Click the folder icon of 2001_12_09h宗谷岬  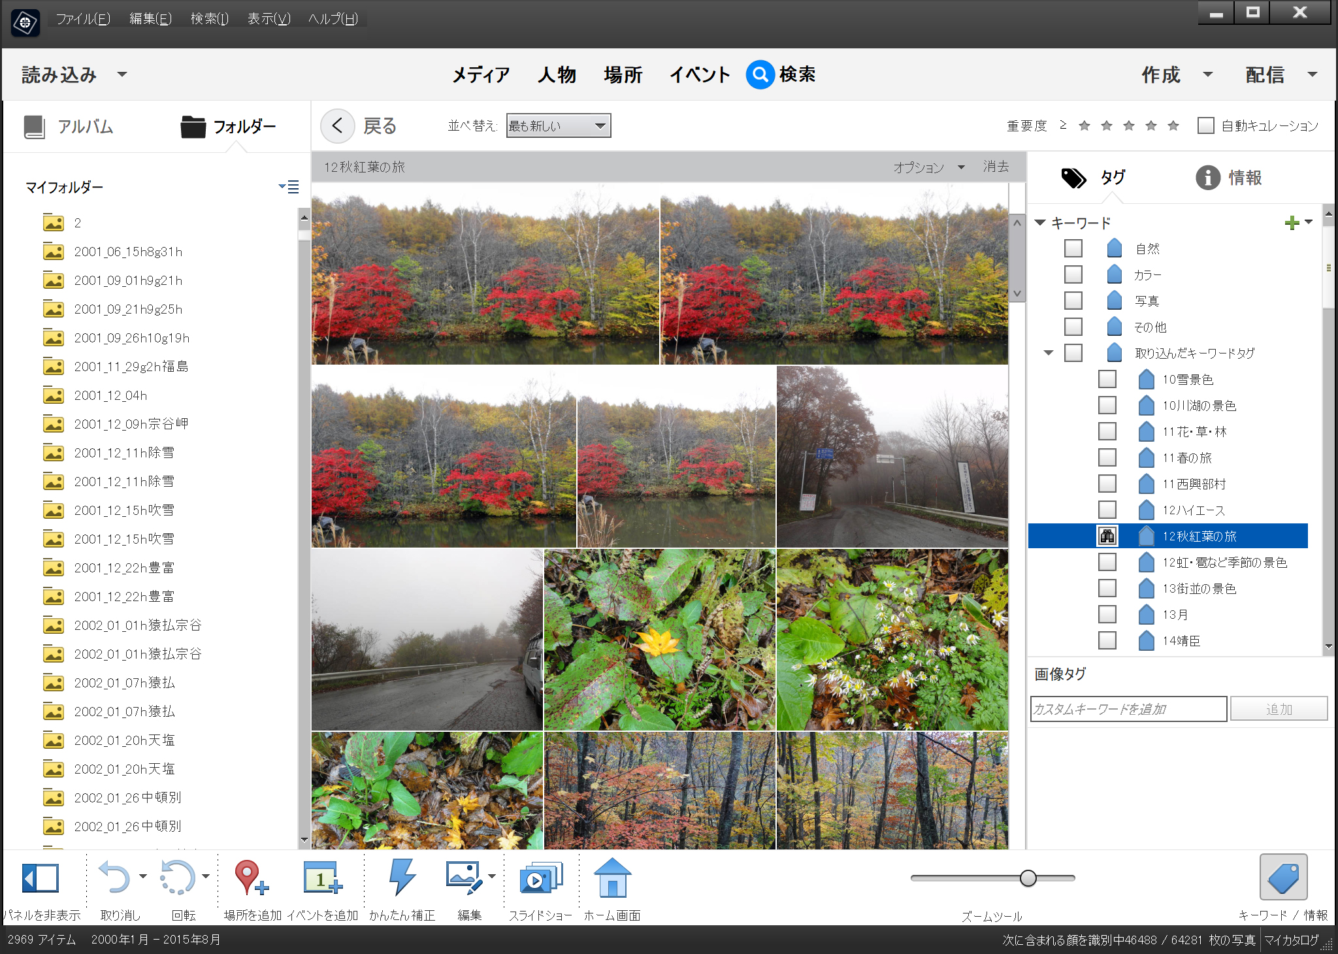tap(54, 424)
